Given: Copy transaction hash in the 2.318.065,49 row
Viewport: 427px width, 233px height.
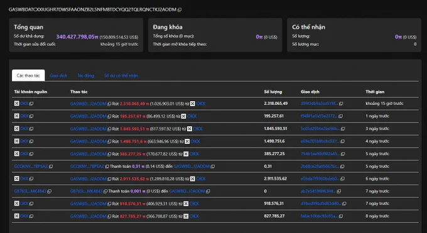Looking at the screenshot, I should click(341, 104).
